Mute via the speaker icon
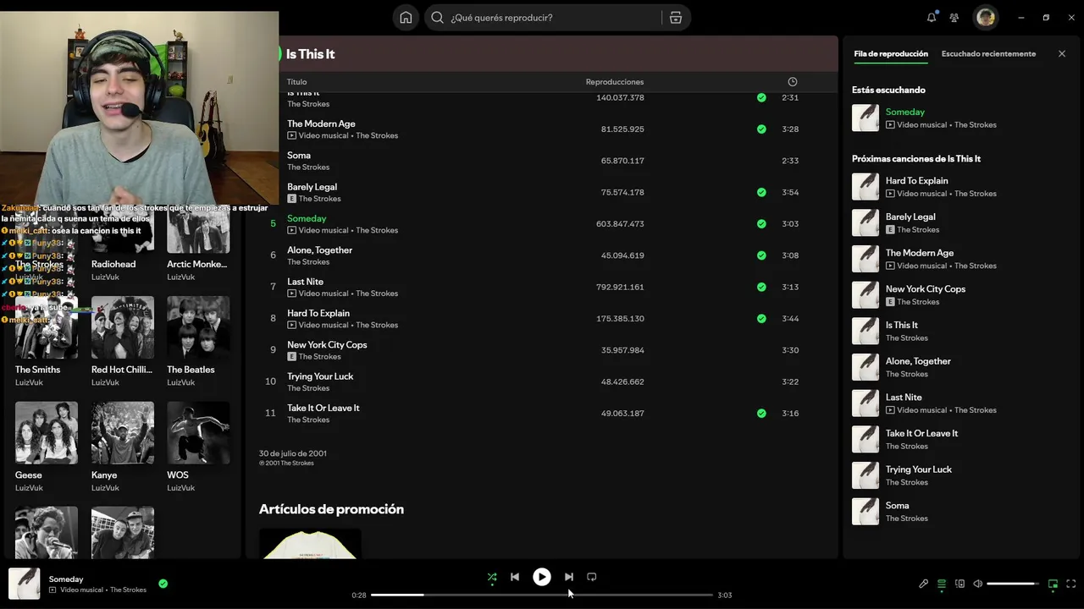The width and height of the screenshot is (1084, 609). click(x=978, y=584)
